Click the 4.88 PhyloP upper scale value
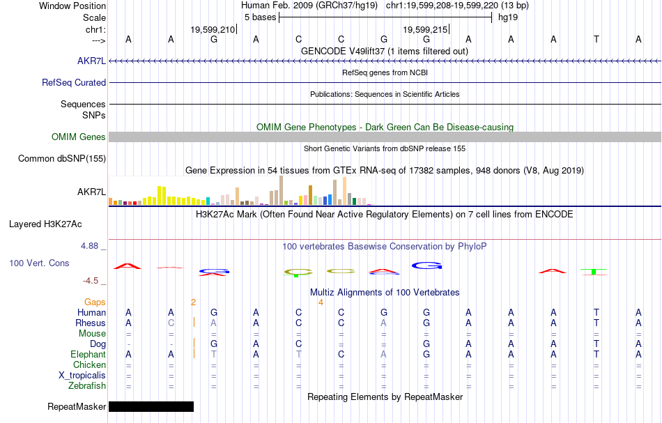Viewport: 662px width, 423px height. [89, 246]
